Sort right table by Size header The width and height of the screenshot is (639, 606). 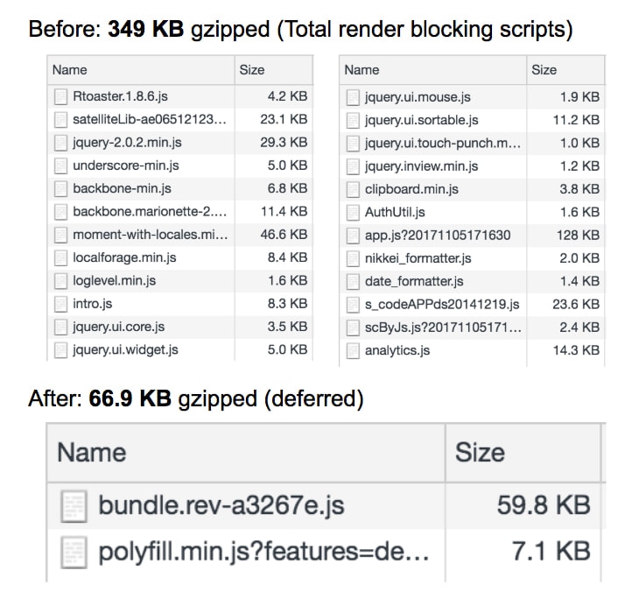tap(544, 70)
